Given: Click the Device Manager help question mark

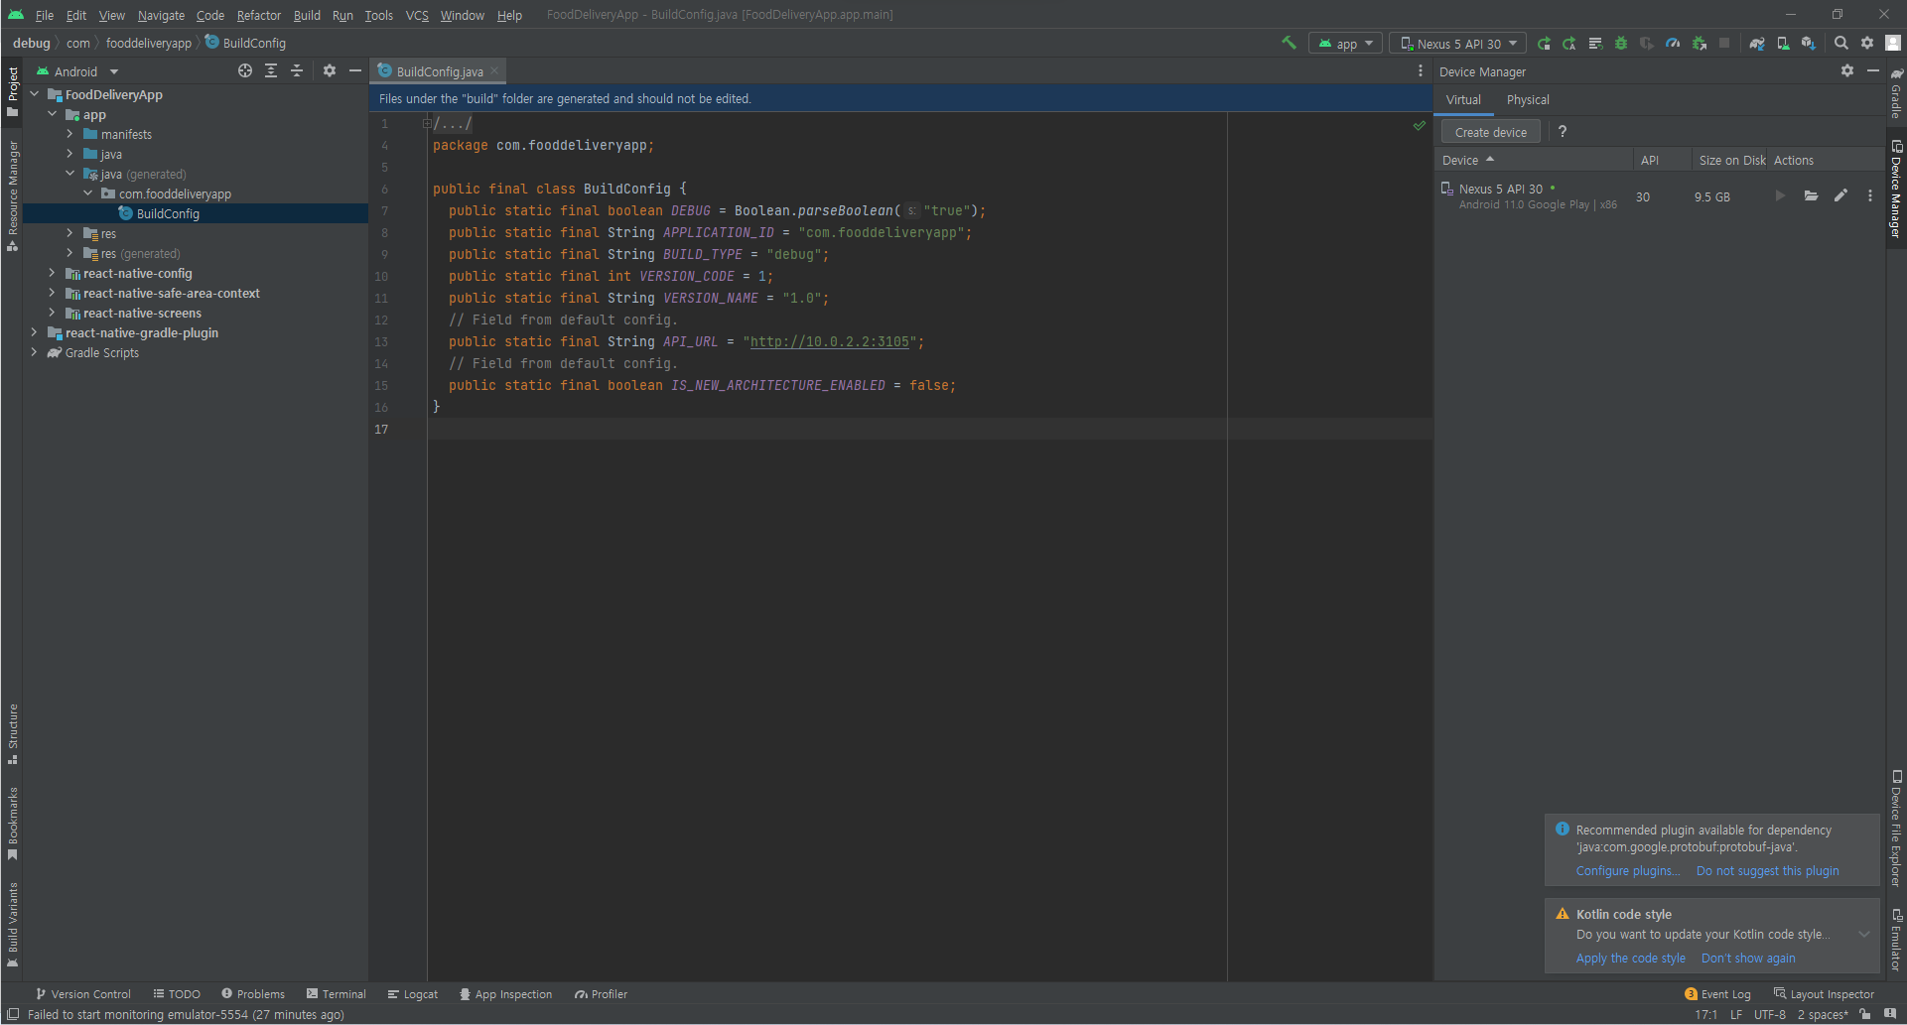Looking at the screenshot, I should click(1563, 131).
